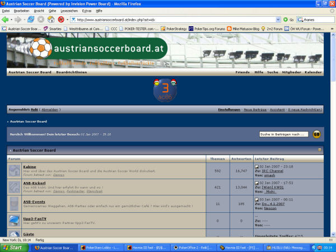Viewport: 336px width, 252px height.
Task: Open last post icon in ASB-Events row
Action: pyautogui.click(x=256, y=199)
